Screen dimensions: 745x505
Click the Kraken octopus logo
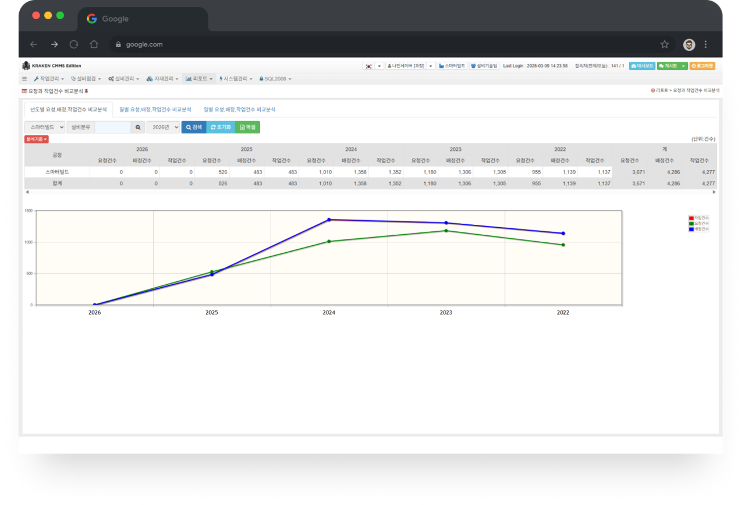pyautogui.click(x=26, y=66)
